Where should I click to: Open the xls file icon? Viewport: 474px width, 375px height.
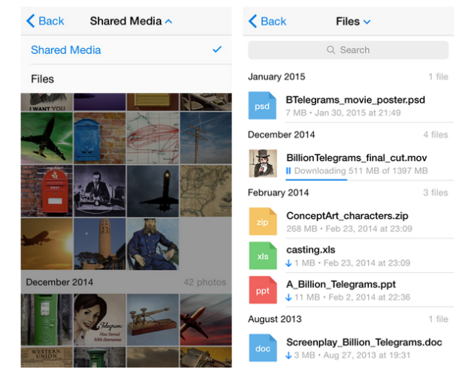click(263, 256)
